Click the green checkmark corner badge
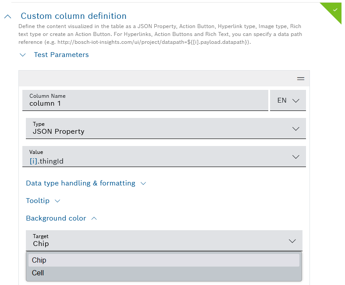Image resolution: width=345 pixels, height=285 pixels. 335,9
